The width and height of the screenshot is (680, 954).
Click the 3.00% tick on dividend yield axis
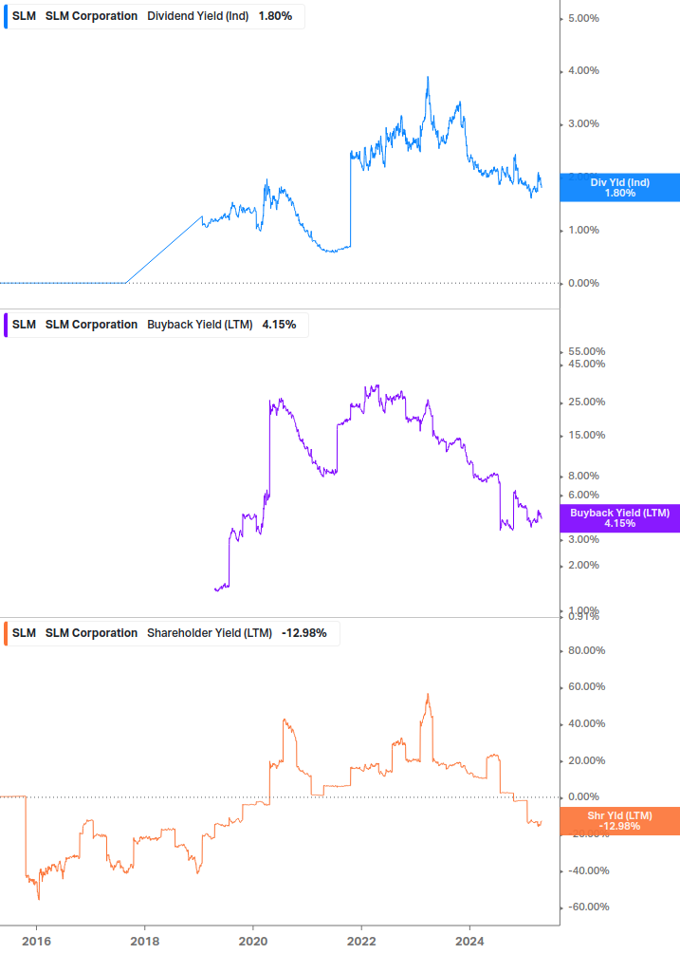(583, 123)
